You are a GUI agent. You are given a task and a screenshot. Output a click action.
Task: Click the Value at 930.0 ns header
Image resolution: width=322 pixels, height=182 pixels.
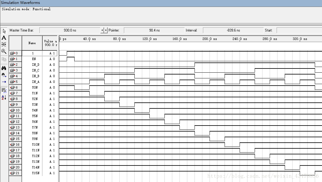tap(50, 43)
